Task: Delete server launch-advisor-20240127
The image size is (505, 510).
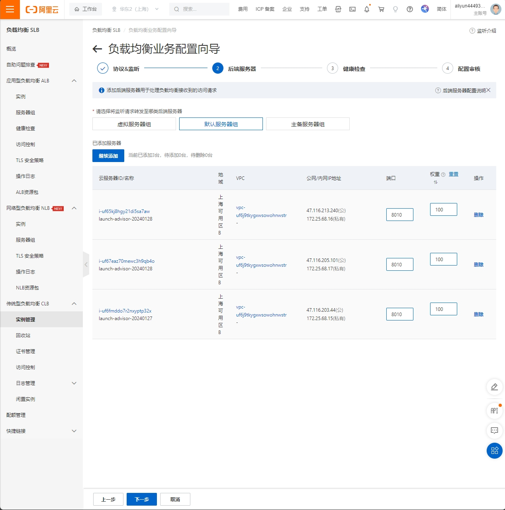Action: click(x=478, y=315)
